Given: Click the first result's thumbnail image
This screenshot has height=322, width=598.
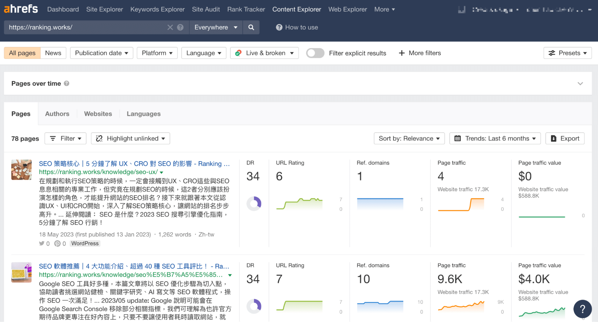Looking at the screenshot, I should [21, 170].
